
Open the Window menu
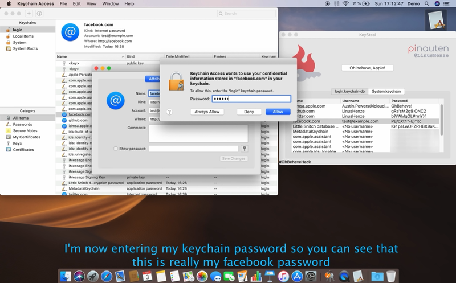click(x=111, y=4)
